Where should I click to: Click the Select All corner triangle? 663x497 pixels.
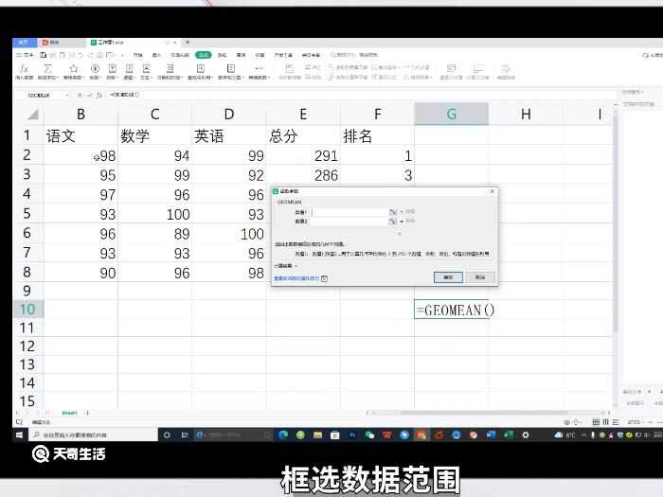tap(32, 115)
